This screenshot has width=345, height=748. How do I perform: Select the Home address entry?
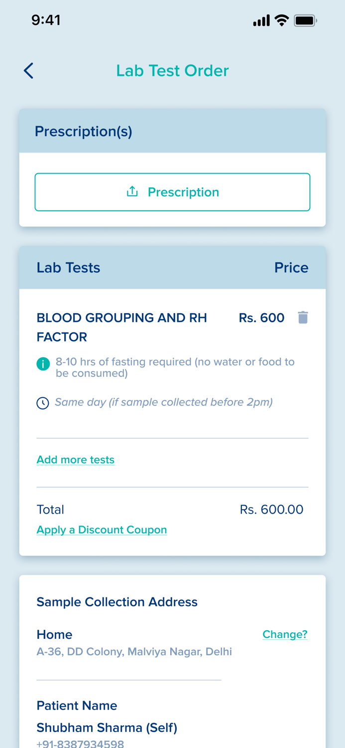54,634
